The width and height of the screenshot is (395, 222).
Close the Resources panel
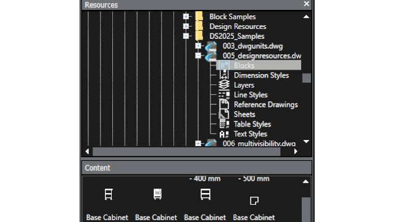click(306, 4)
